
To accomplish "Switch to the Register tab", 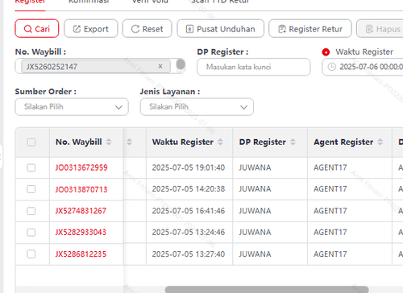I will [30, 2].
